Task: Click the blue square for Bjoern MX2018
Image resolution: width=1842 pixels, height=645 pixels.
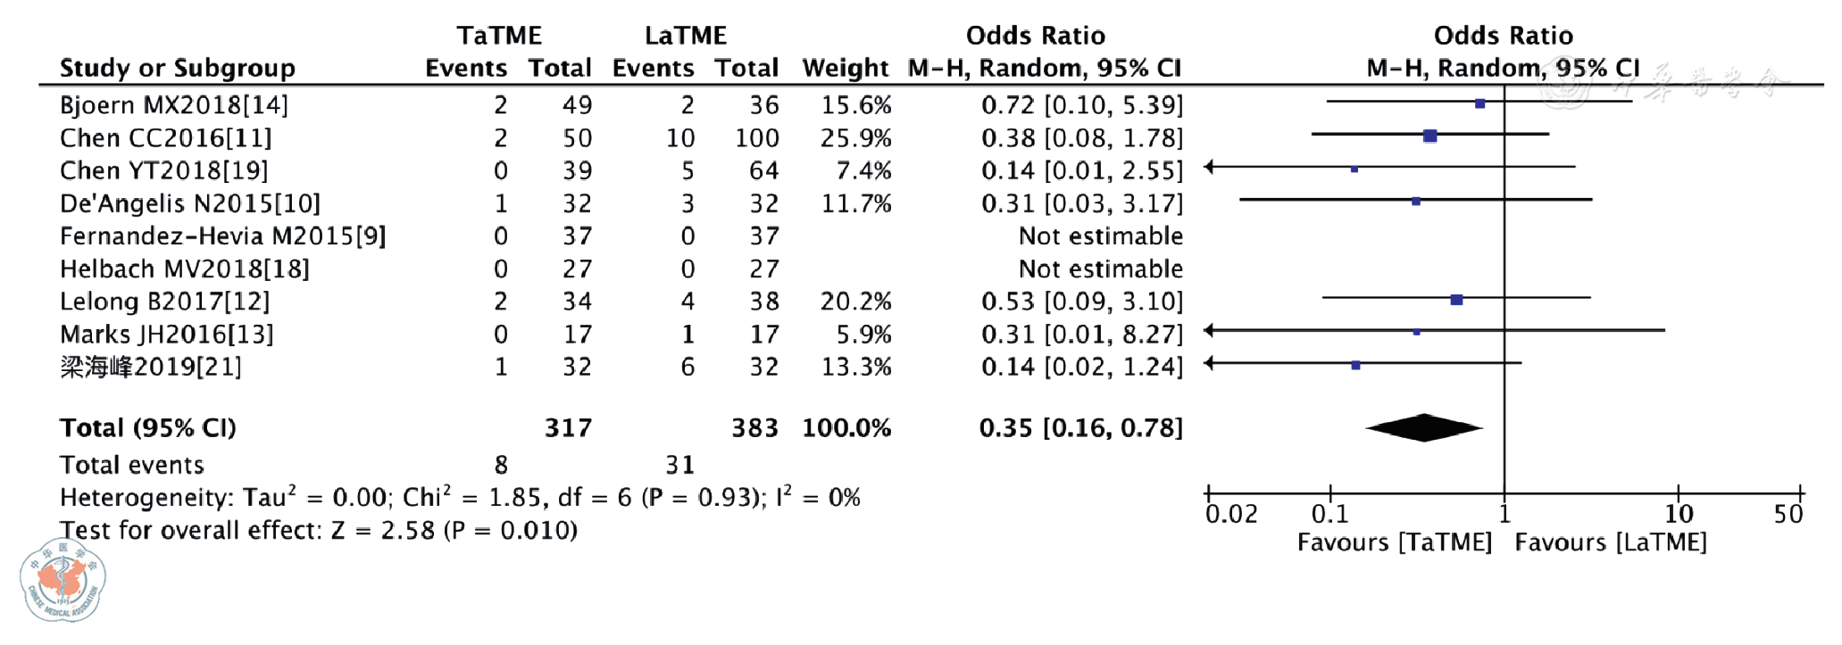Action: tap(1480, 104)
